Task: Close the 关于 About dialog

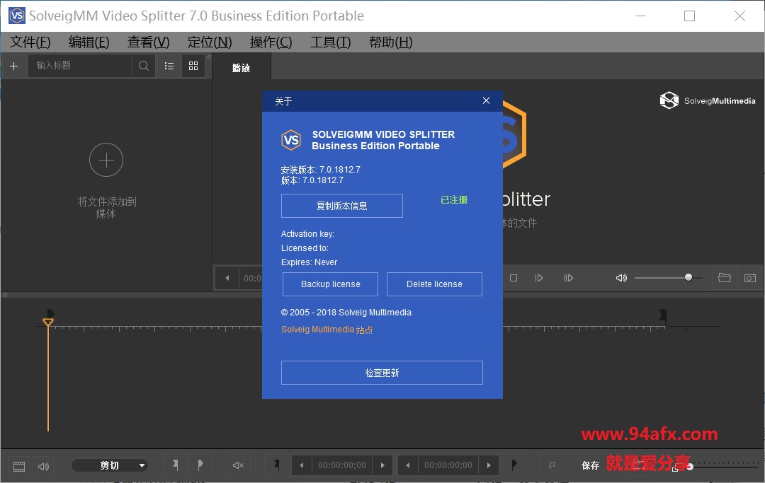Action: [x=486, y=101]
